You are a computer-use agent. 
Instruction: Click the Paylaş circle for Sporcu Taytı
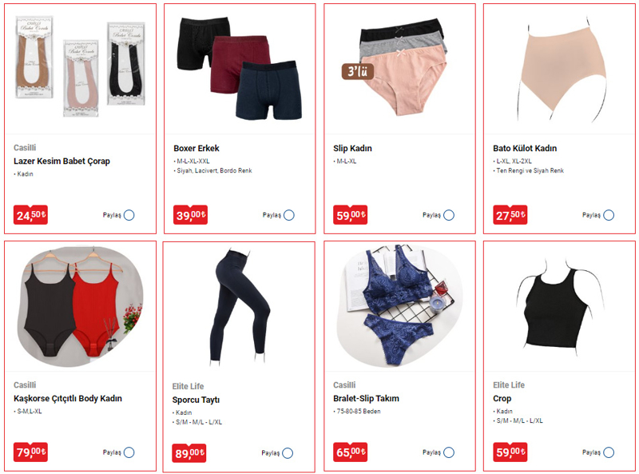click(x=288, y=453)
